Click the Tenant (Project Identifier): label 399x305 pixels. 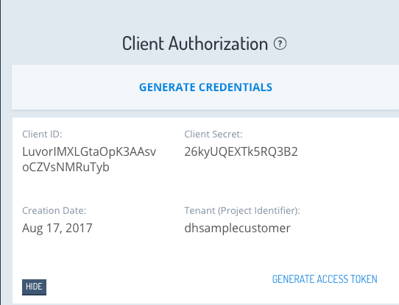tap(242, 210)
